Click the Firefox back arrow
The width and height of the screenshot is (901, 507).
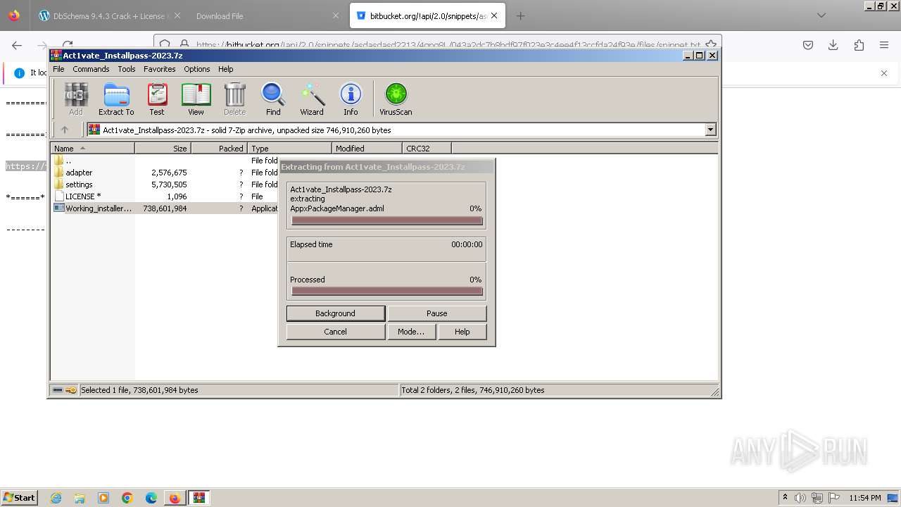click(x=17, y=45)
